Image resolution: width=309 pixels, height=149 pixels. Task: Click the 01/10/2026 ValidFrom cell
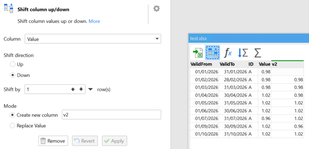(205, 134)
